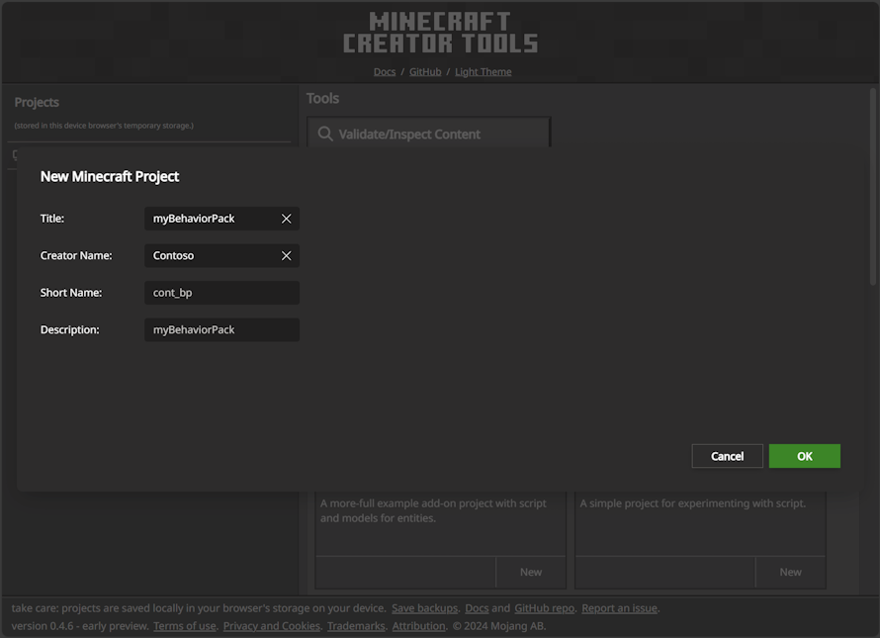This screenshot has height=638, width=880.
Task: Open the GitHub repo footer link
Action: tap(544, 607)
